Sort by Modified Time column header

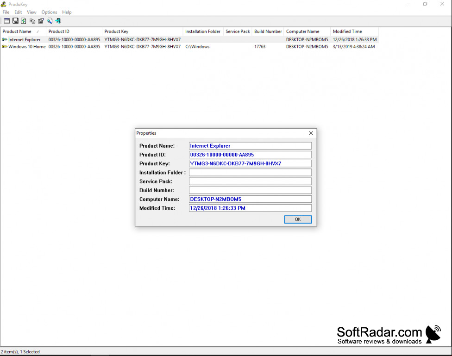pos(354,31)
